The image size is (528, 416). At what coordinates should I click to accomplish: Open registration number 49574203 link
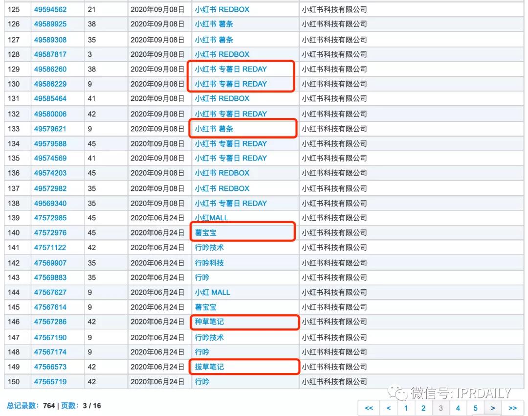(50, 173)
